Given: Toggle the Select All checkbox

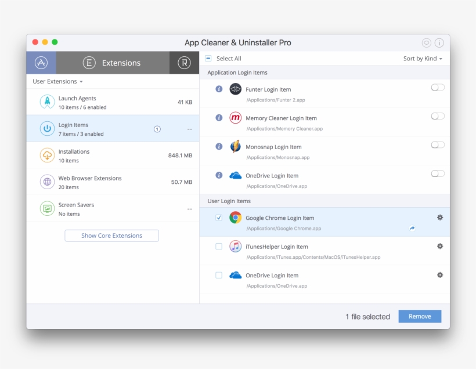Looking at the screenshot, I should (x=208, y=58).
